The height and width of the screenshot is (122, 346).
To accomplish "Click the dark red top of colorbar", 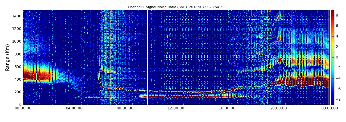I will 332,11.
